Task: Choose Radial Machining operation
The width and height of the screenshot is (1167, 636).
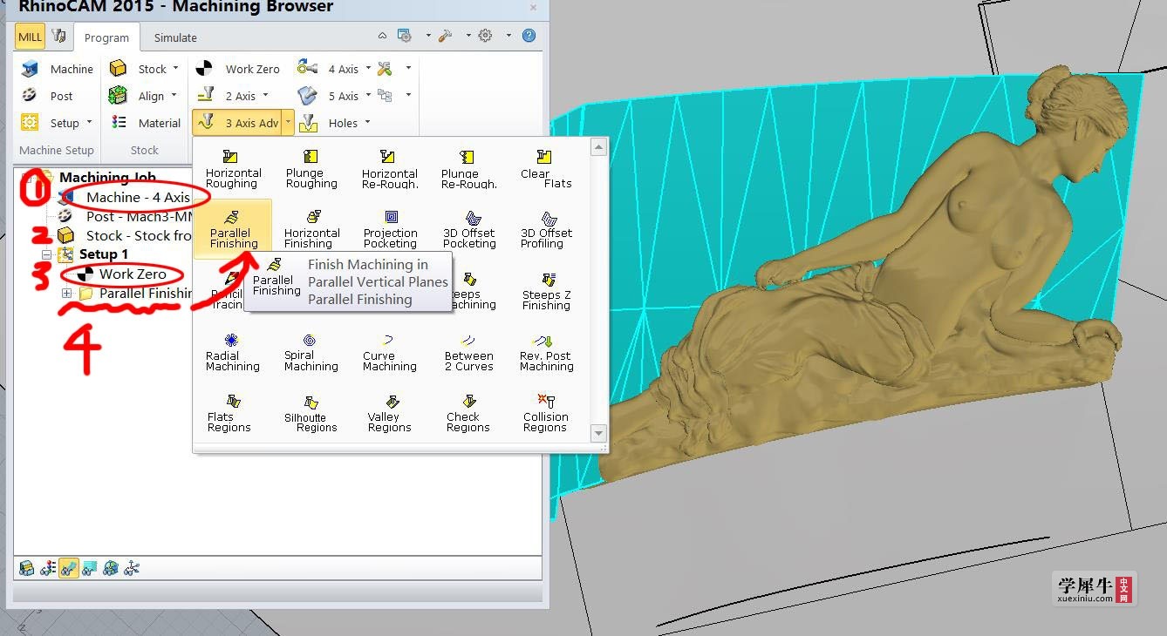Action: click(x=232, y=352)
